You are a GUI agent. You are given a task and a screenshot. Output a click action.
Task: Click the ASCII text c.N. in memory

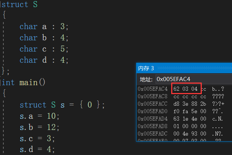click(x=217, y=119)
